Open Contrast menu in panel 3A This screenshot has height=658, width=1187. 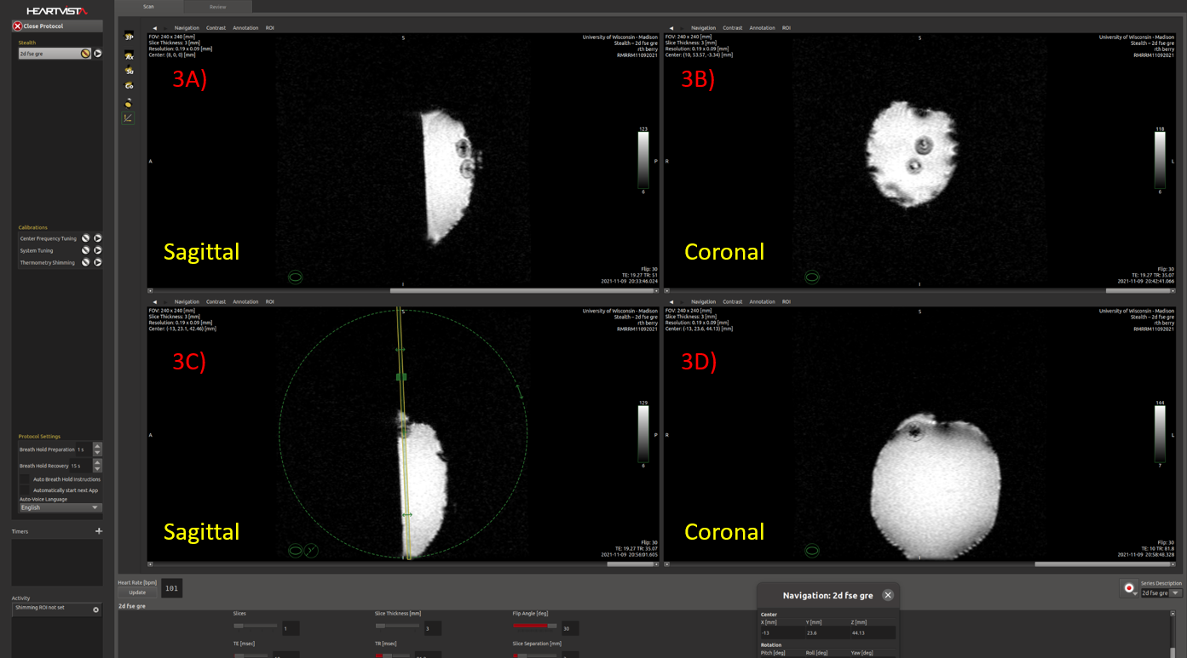click(x=216, y=28)
